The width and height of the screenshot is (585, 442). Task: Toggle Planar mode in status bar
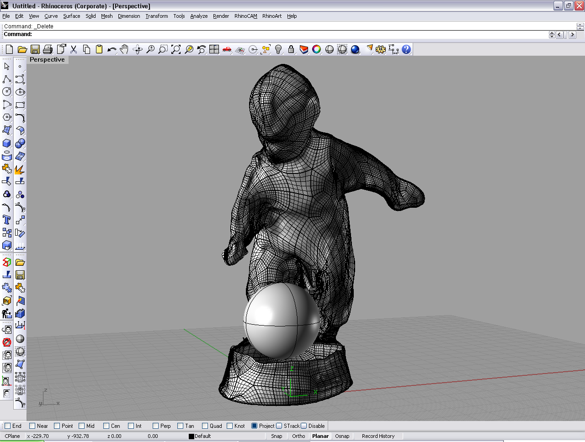[x=320, y=436]
